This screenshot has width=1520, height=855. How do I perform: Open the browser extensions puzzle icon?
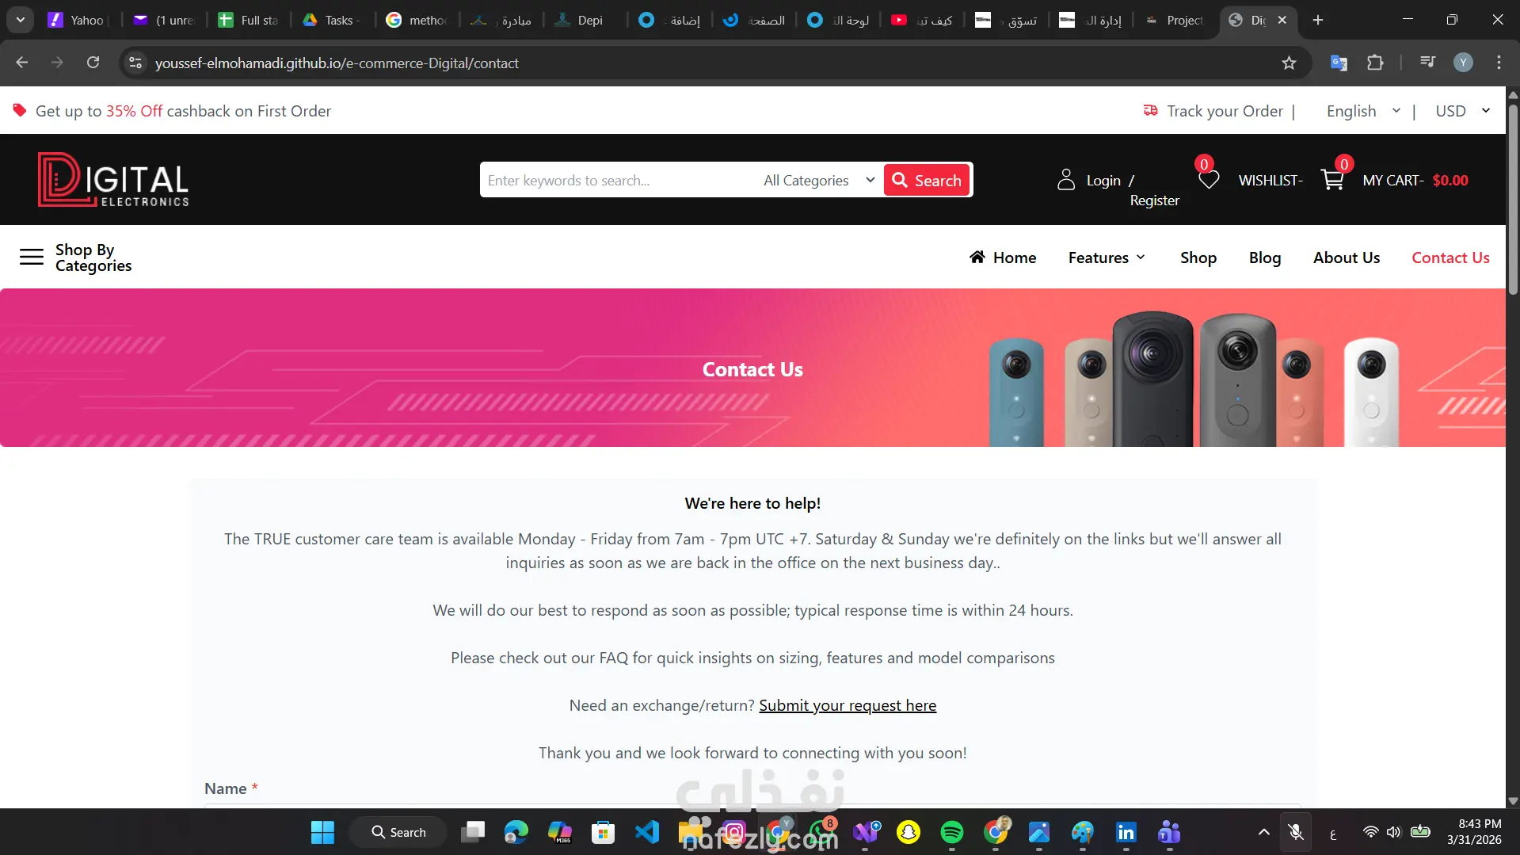pyautogui.click(x=1376, y=63)
